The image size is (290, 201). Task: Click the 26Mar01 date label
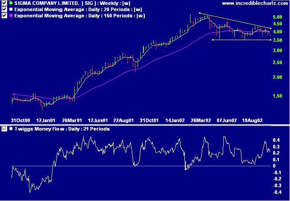[x=72, y=120]
